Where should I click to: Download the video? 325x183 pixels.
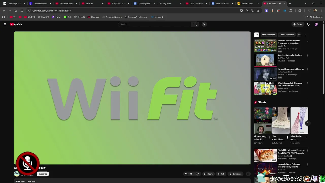[x=235, y=174]
